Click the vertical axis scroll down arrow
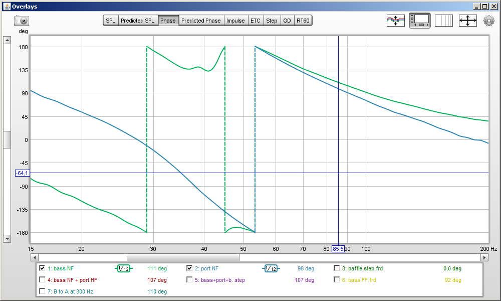 coord(7,239)
